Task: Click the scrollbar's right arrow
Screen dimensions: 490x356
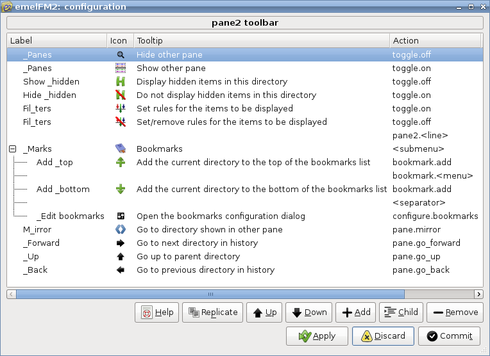Action: (478, 295)
